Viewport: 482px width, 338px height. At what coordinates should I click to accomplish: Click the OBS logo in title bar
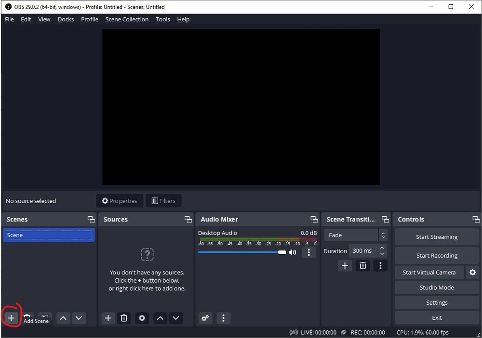8,7
